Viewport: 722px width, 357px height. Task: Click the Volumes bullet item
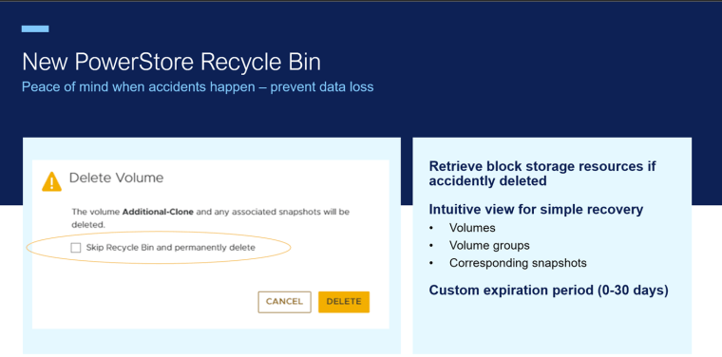click(472, 228)
